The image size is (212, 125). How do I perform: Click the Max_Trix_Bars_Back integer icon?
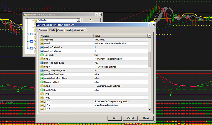[x=42, y=63]
